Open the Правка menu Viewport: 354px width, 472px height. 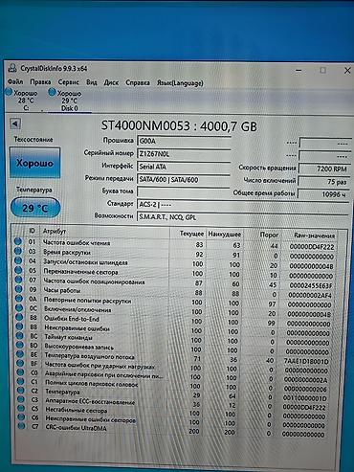[x=40, y=82]
